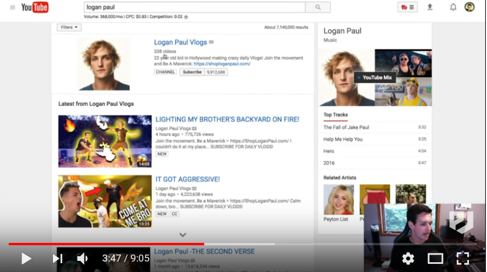Screen dimensions: 487x272
Task: Open the TubeBuddy extension menu
Action: (x=407, y=7)
